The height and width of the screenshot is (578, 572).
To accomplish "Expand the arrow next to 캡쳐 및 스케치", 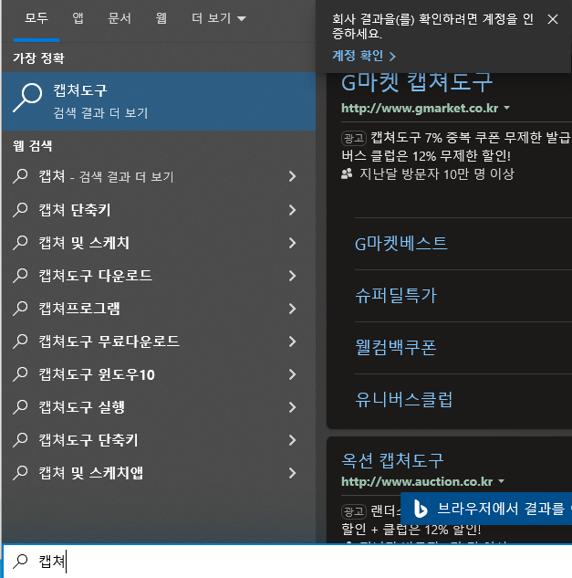I will click(293, 243).
